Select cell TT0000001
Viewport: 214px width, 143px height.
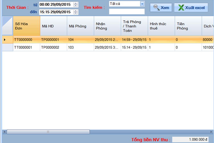[x=27, y=47]
